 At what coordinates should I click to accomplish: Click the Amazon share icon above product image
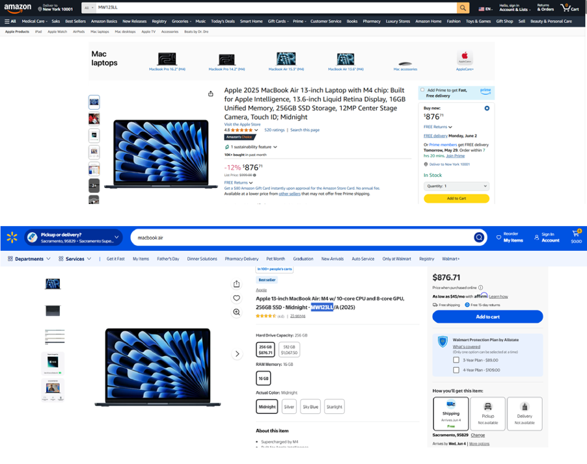tap(211, 94)
